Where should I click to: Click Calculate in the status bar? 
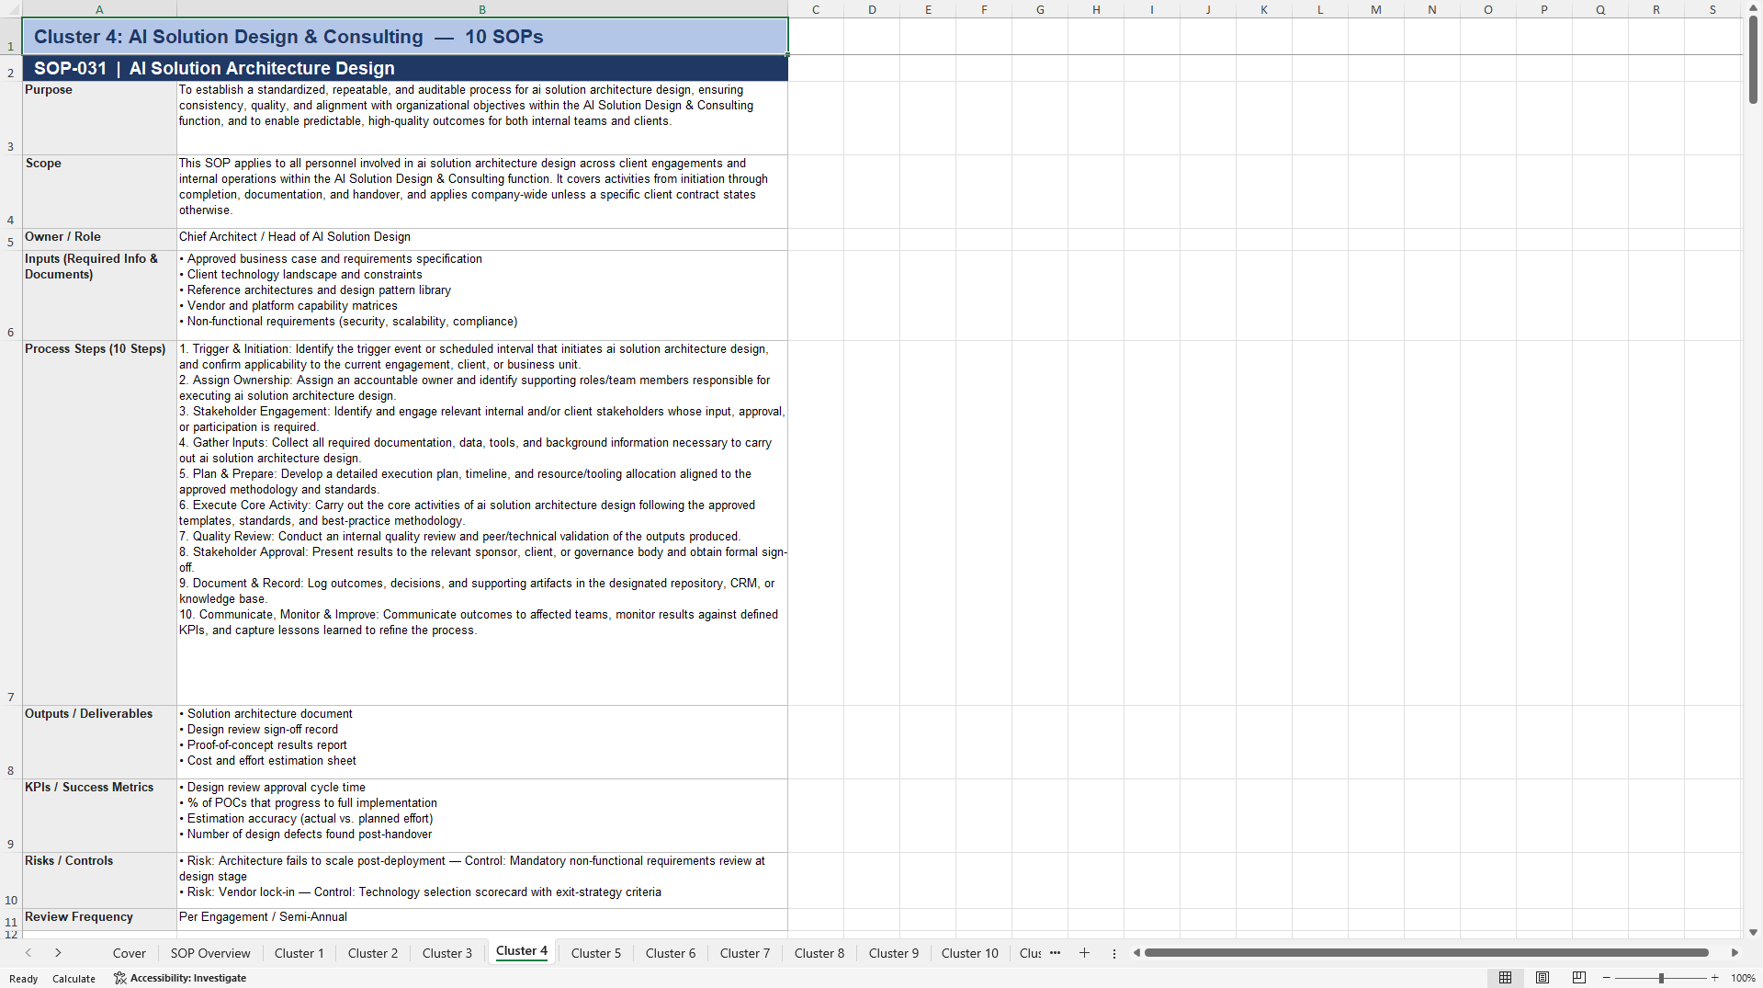click(73, 979)
